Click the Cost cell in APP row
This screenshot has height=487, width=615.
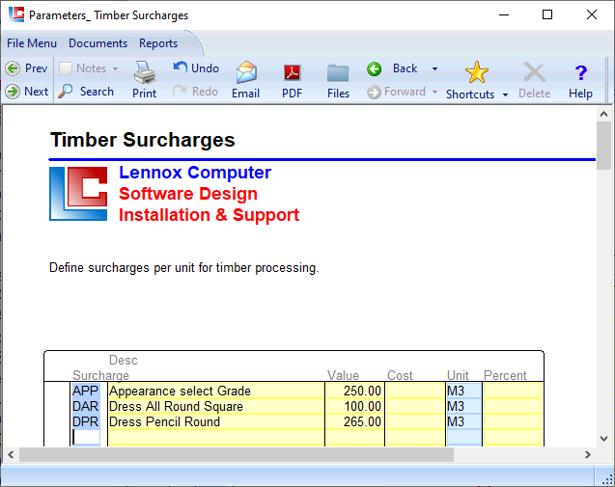[415, 391]
